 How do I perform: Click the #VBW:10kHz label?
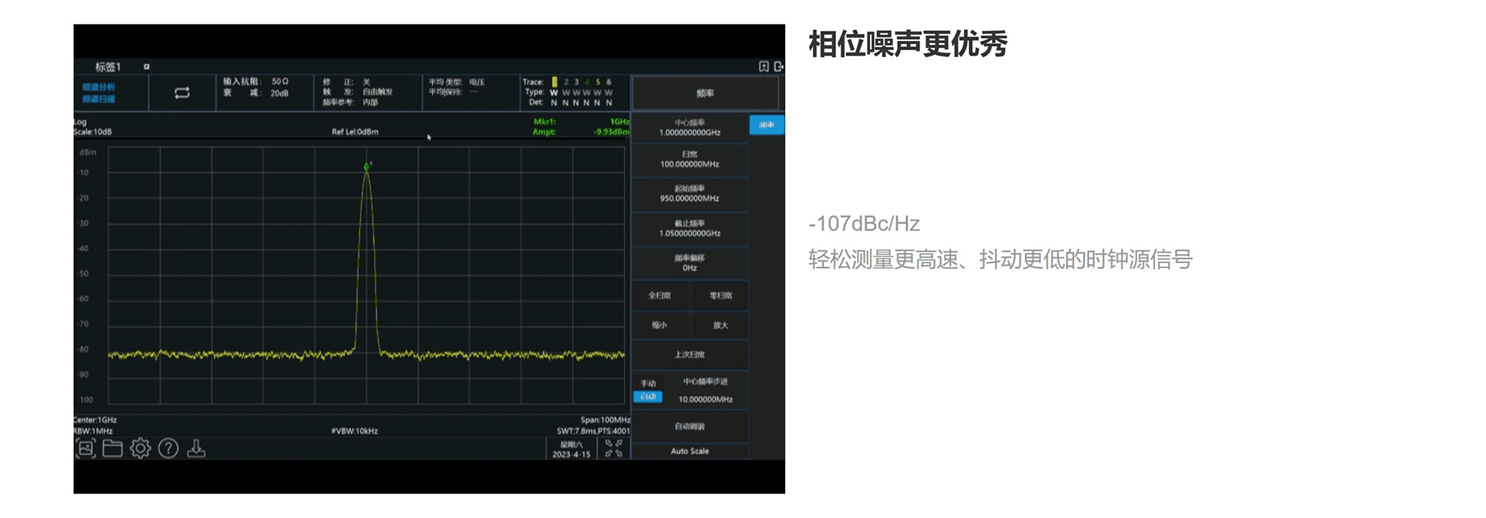click(354, 431)
